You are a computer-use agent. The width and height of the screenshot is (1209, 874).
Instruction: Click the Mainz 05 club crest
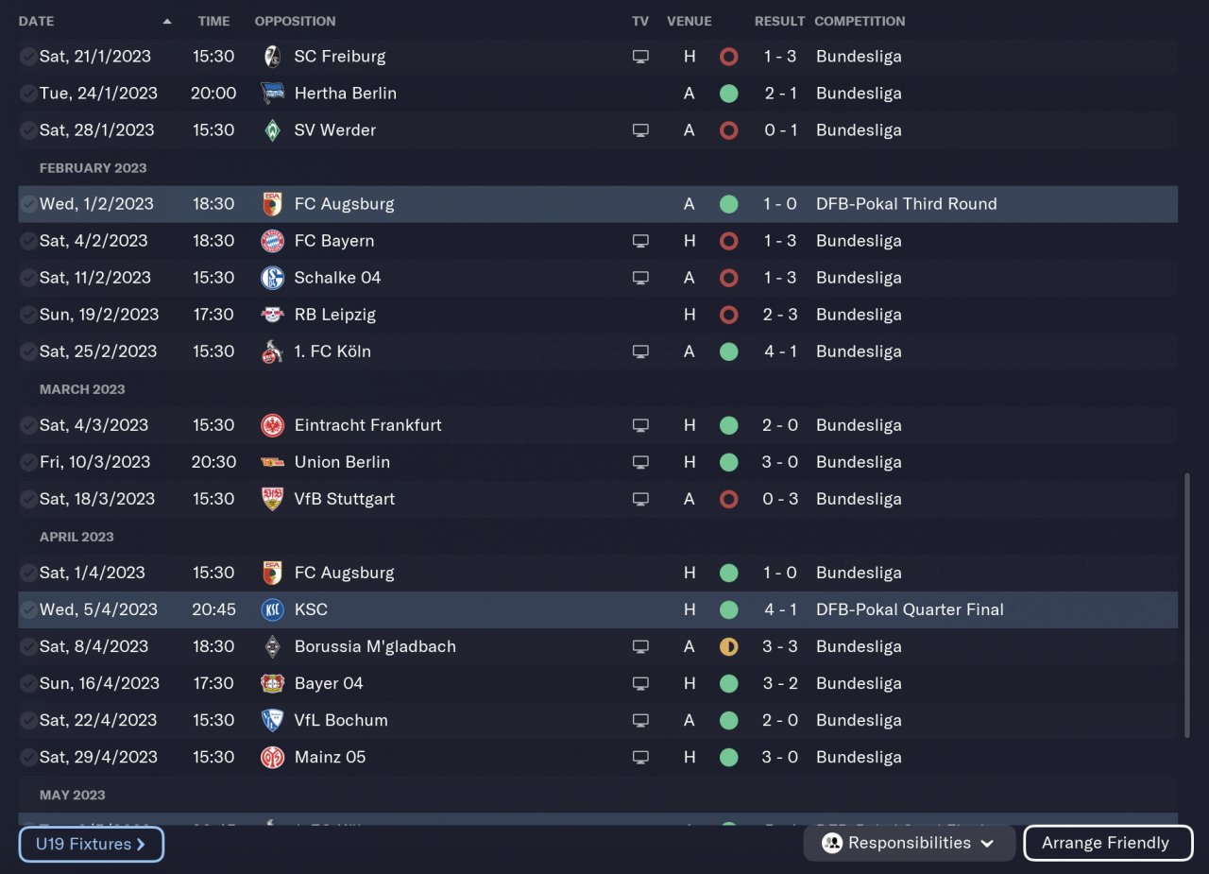coord(272,757)
